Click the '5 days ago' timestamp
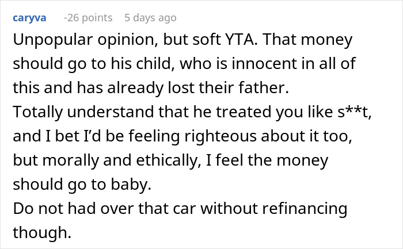The height and width of the screenshot is (249, 403). (x=150, y=18)
